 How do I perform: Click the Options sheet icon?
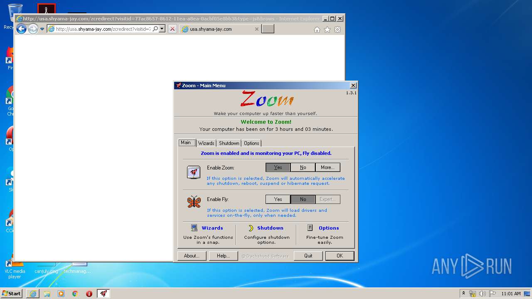pos(310,227)
